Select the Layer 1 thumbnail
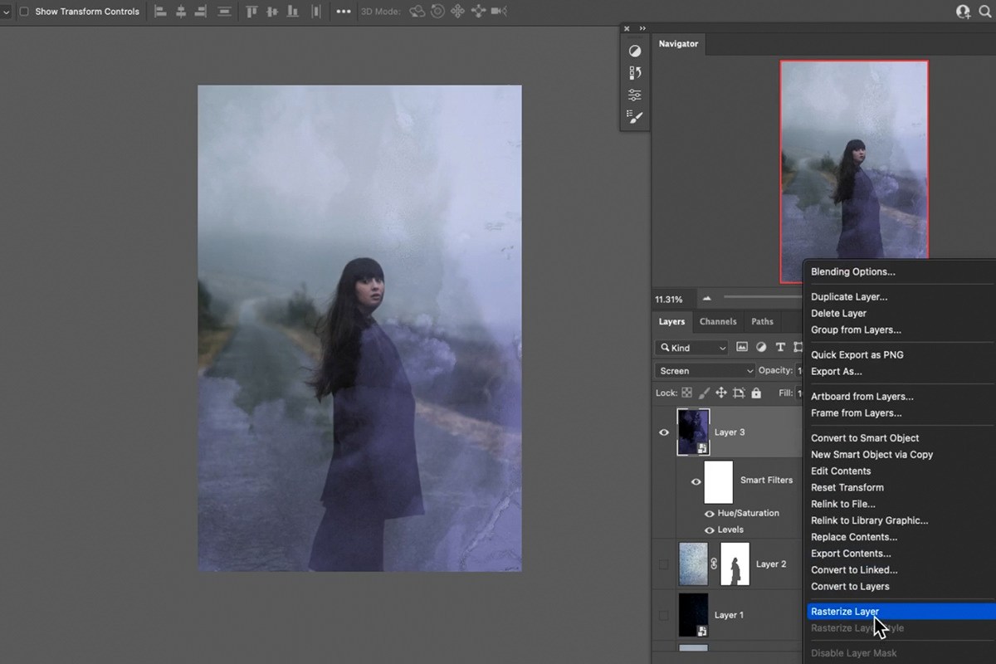The height and width of the screenshot is (664, 996). [693, 615]
